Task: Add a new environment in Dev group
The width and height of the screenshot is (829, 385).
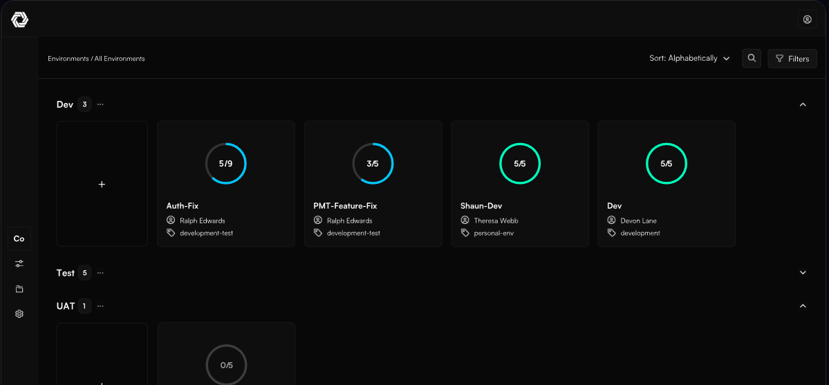Action: (102, 184)
